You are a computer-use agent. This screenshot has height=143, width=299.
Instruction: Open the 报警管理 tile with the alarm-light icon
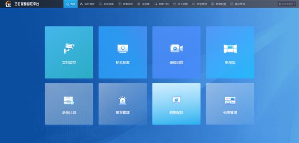[x=123, y=104]
